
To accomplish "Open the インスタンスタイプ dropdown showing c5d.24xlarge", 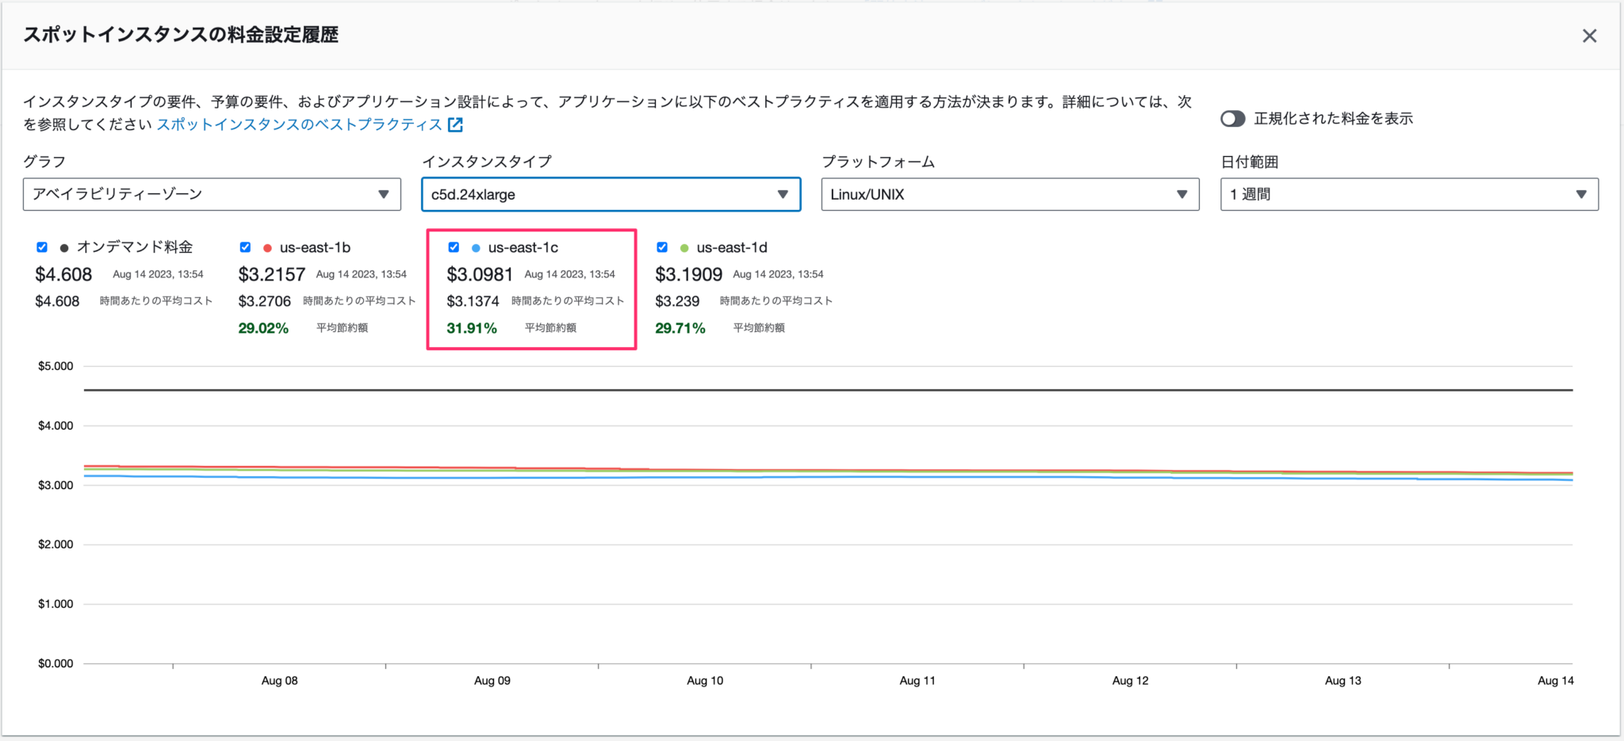I will (x=611, y=194).
